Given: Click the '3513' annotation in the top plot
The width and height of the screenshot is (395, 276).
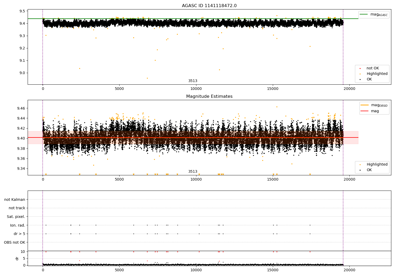Looking at the screenshot, I should pos(193,81).
